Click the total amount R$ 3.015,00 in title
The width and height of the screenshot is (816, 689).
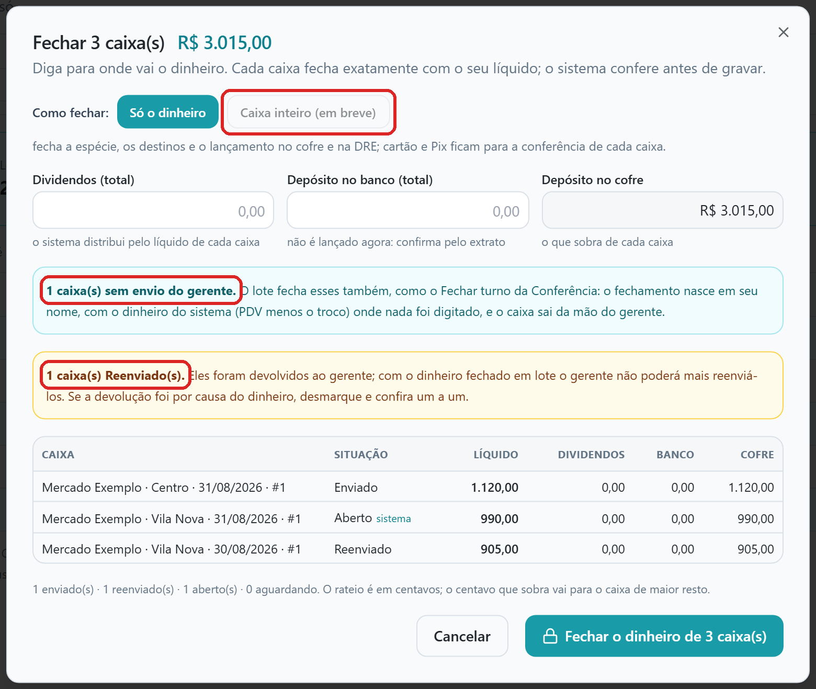click(x=224, y=42)
